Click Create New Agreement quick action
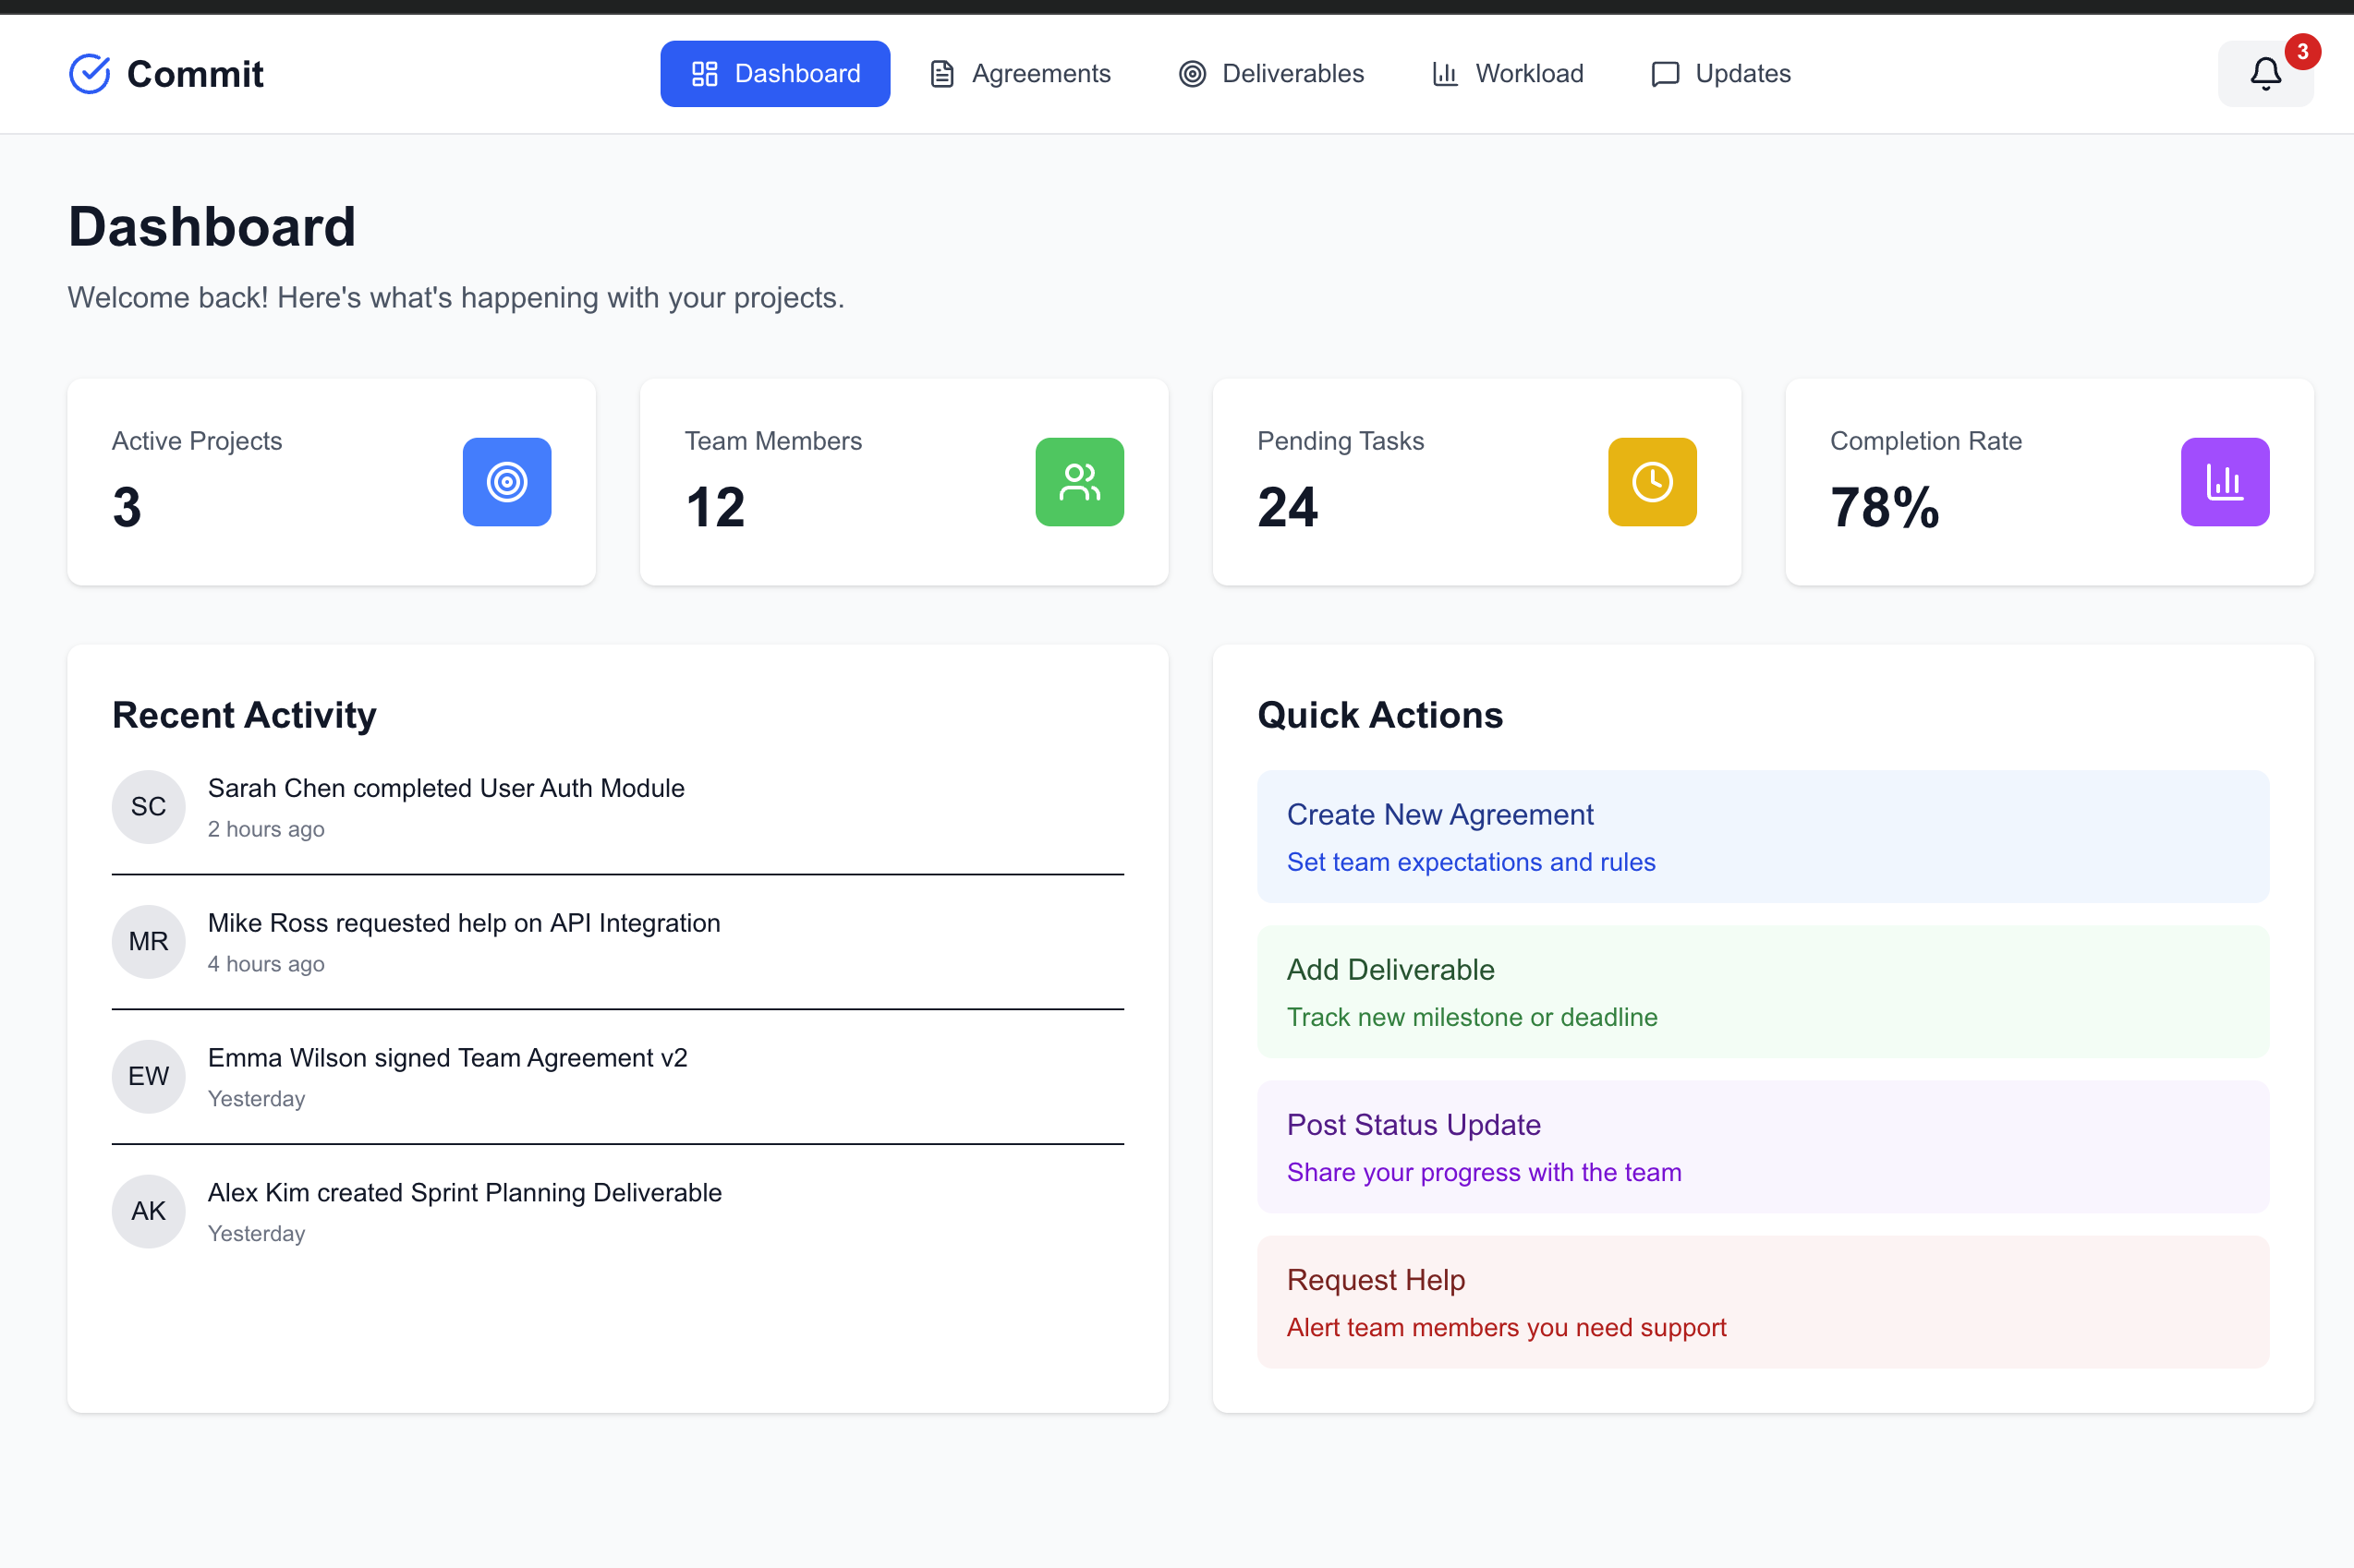Screen dimensions: 2354x1568 (1762, 837)
